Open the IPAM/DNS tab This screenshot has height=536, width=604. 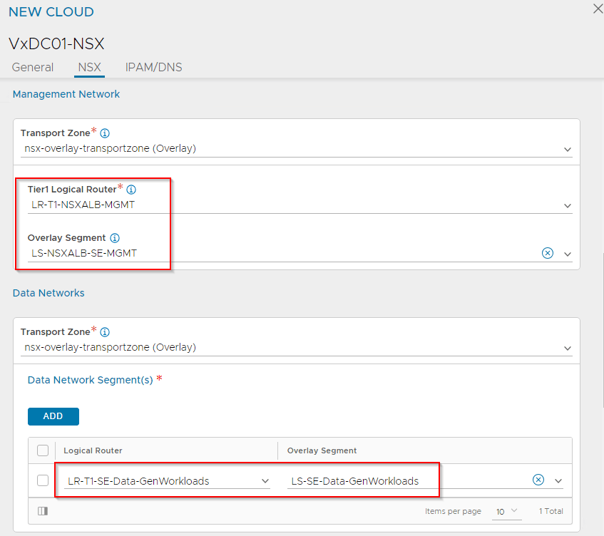click(x=153, y=67)
